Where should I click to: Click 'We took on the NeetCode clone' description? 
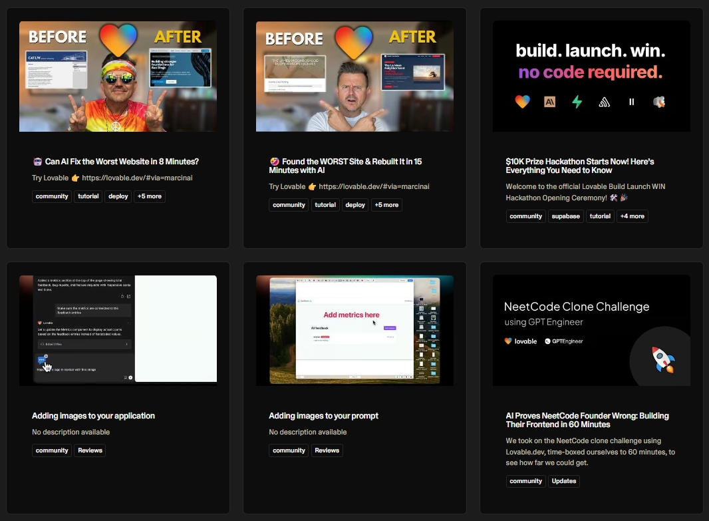click(x=591, y=451)
